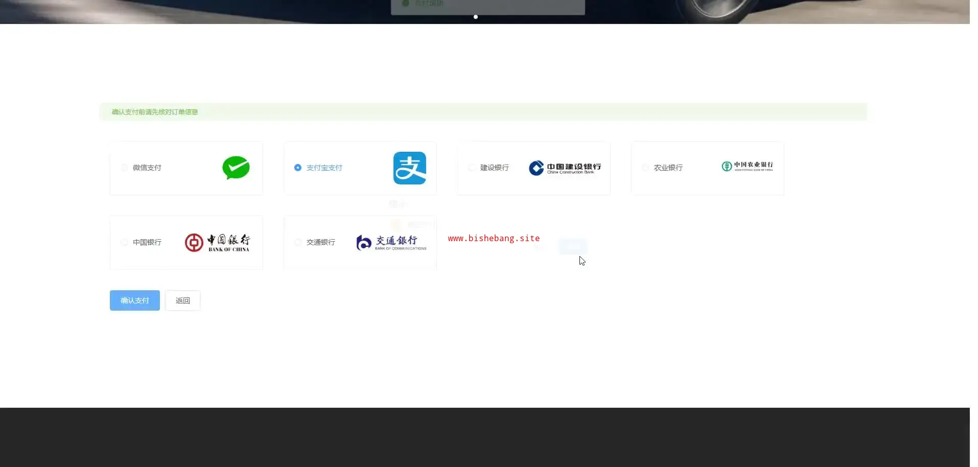Image resolution: width=978 pixels, height=467 pixels.
Task: Go back using the 返回 button
Action: [183, 300]
